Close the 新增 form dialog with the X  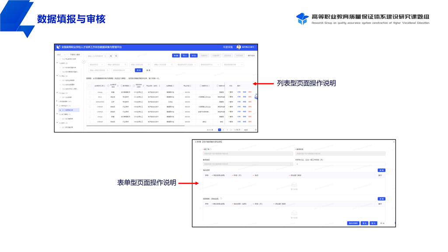click(394, 142)
